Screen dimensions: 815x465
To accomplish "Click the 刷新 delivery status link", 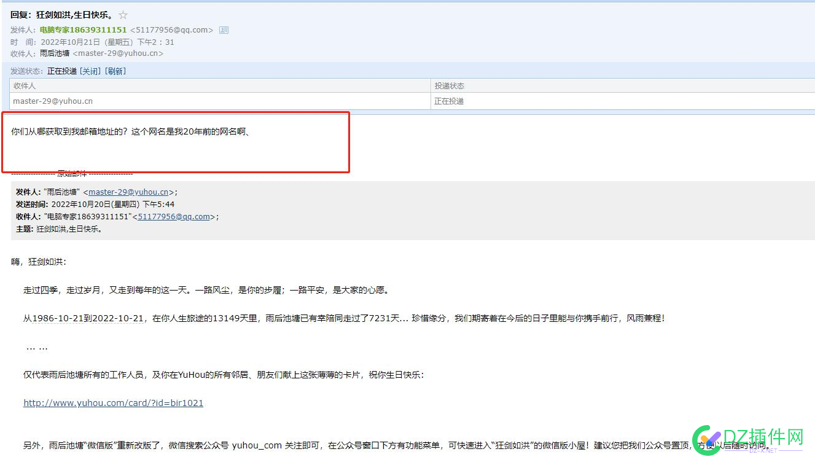I will point(115,71).
